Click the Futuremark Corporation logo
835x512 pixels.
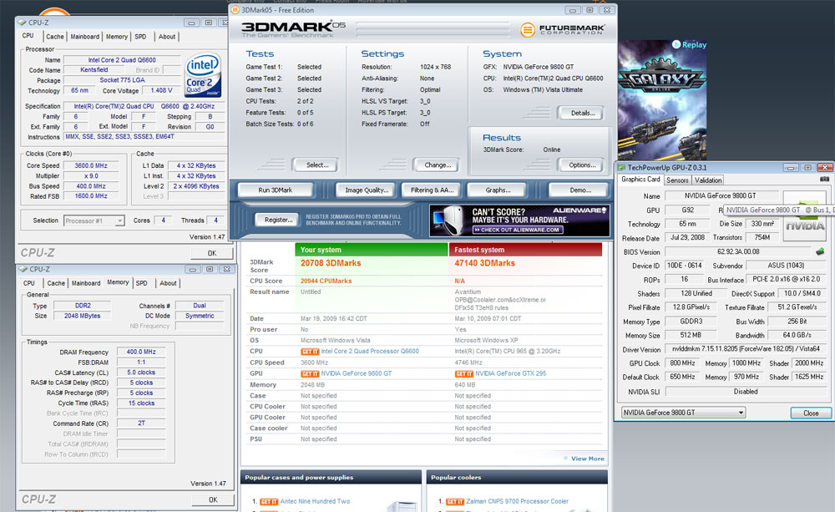coord(562,29)
